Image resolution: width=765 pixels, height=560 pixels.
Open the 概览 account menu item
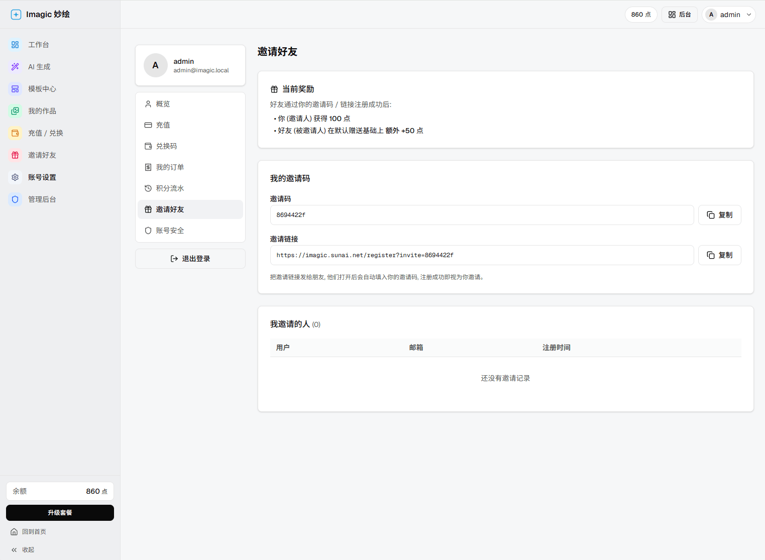190,104
